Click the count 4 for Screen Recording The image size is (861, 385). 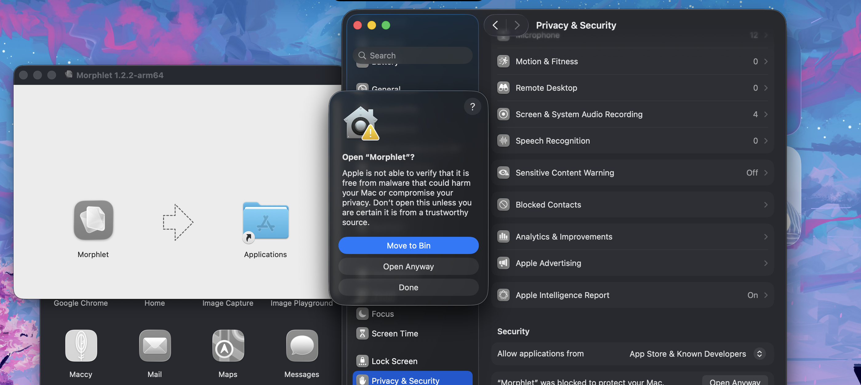(x=755, y=114)
